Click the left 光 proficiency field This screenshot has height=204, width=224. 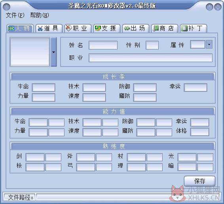tap(187, 157)
